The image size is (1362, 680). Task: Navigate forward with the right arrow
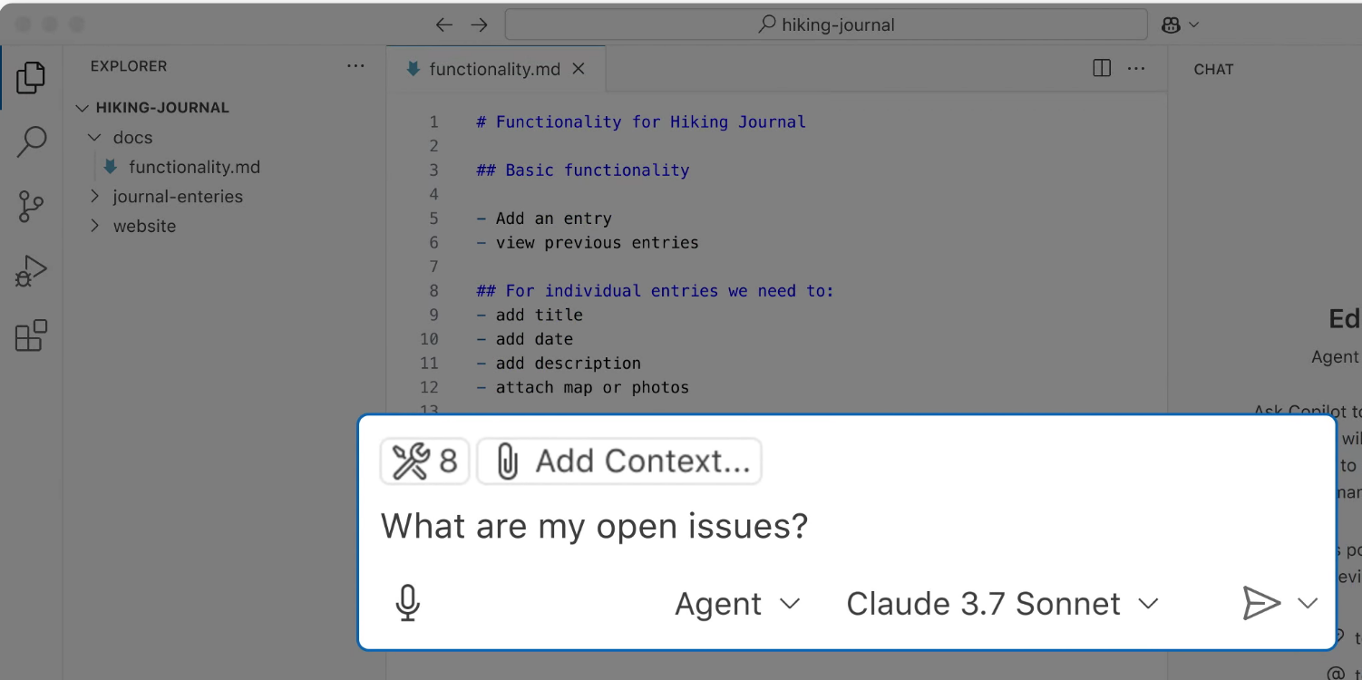[x=480, y=24]
